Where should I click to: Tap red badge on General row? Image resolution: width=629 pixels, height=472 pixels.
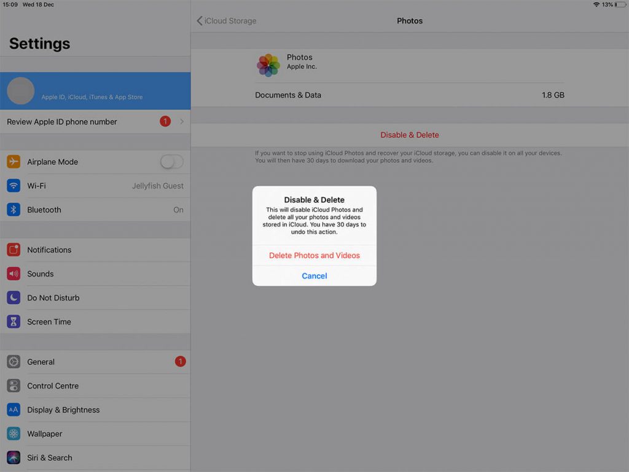[180, 361]
